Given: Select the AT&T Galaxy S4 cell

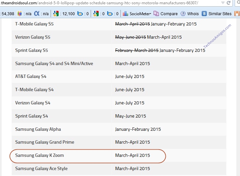Looking at the screenshot, I should point(62,76).
